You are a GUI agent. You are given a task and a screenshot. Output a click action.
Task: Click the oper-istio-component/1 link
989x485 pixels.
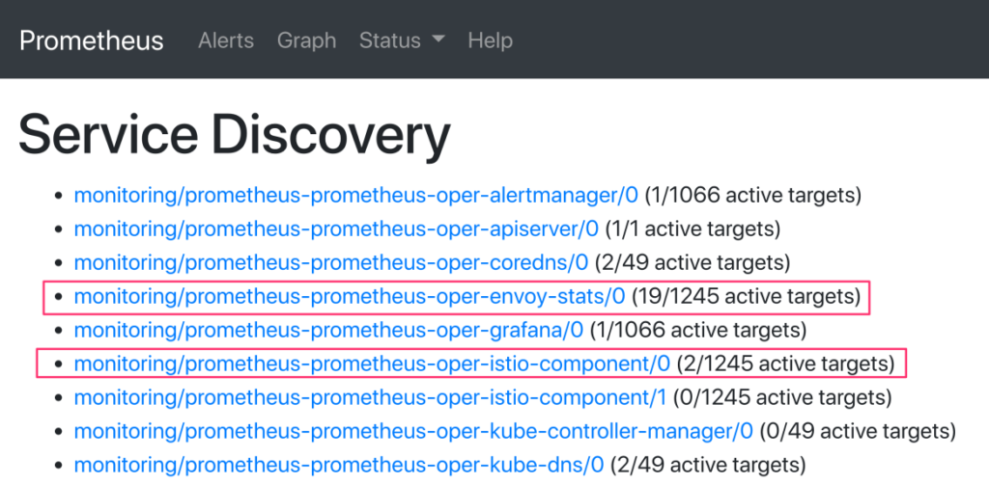coord(370,397)
